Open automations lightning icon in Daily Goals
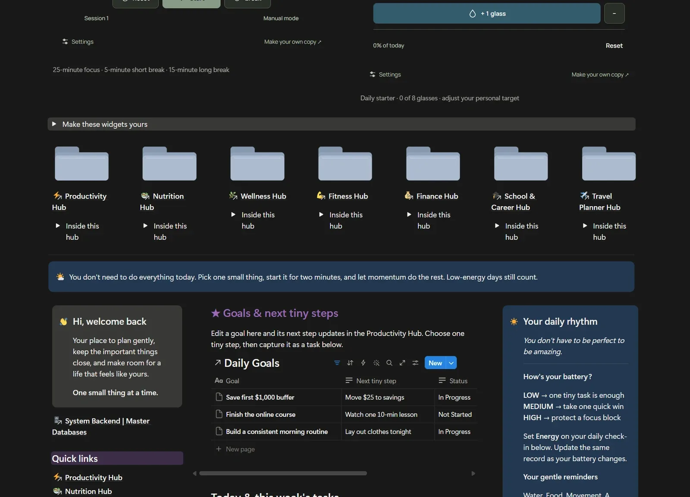Viewport: 690px width, 497px height. pyautogui.click(x=363, y=363)
